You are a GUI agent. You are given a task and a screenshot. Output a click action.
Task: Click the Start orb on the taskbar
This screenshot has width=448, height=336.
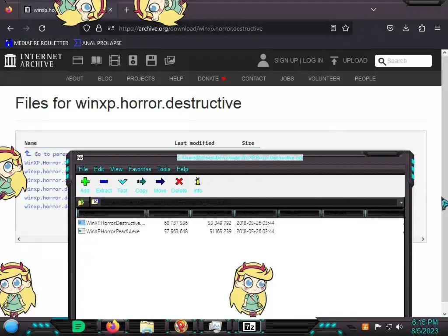11,327
